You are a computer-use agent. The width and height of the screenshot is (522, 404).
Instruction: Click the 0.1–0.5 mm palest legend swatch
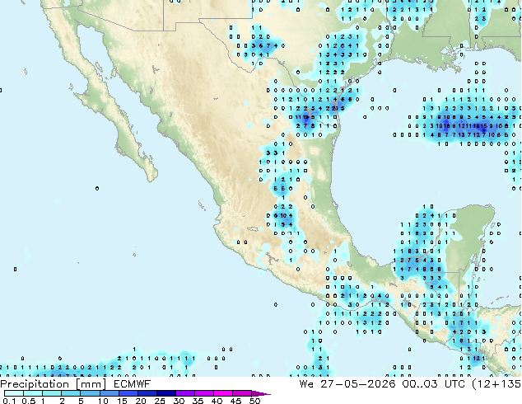tap(14, 393)
